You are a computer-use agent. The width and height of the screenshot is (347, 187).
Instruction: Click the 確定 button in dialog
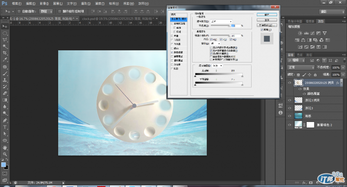point(267,15)
